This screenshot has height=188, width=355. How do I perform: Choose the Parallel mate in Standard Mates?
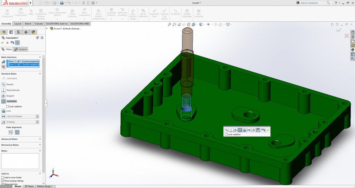coord(8,84)
